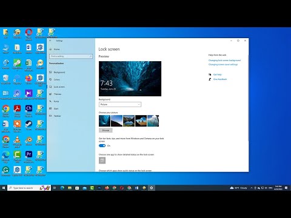Open the Mail app from taskbar
Image resolution: width=291 pixels, height=218 pixels.
click(x=84, y=188)
